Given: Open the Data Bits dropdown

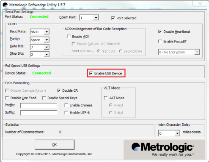Looking at the screenshot, I should coord(47,47).
